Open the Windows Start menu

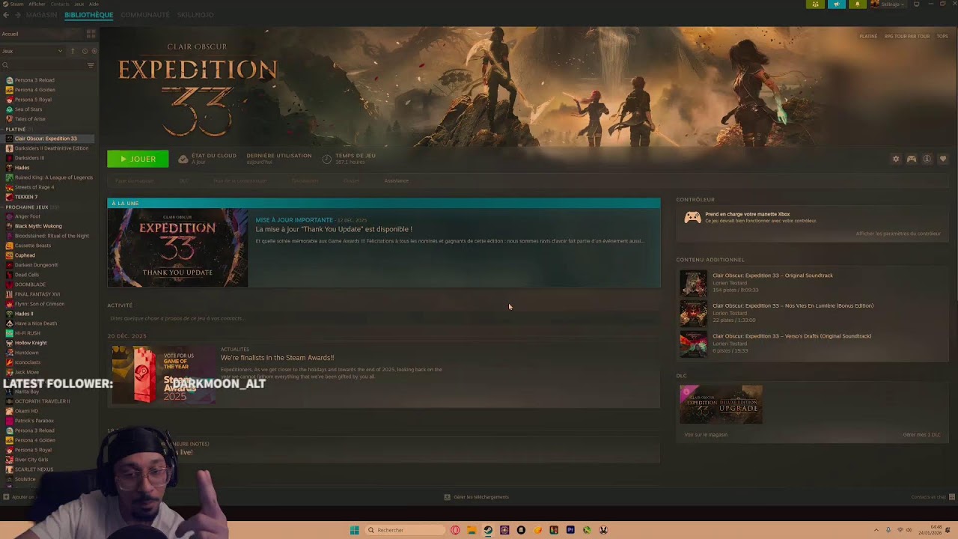(x=354, y=530)
